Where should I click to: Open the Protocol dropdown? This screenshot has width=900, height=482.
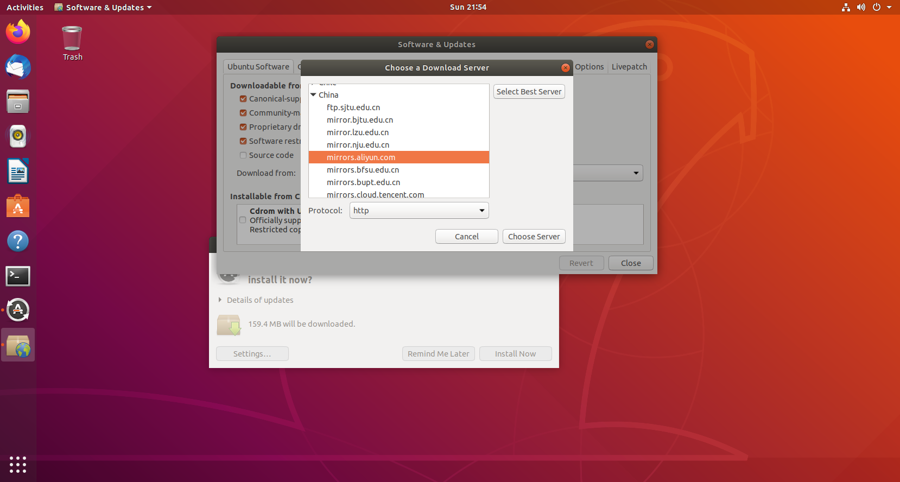click(419, 211)
